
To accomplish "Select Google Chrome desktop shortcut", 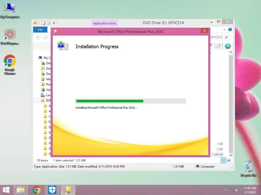I will point(10,65).
